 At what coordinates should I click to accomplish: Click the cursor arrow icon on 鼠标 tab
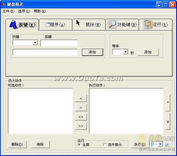coord(78,22)
